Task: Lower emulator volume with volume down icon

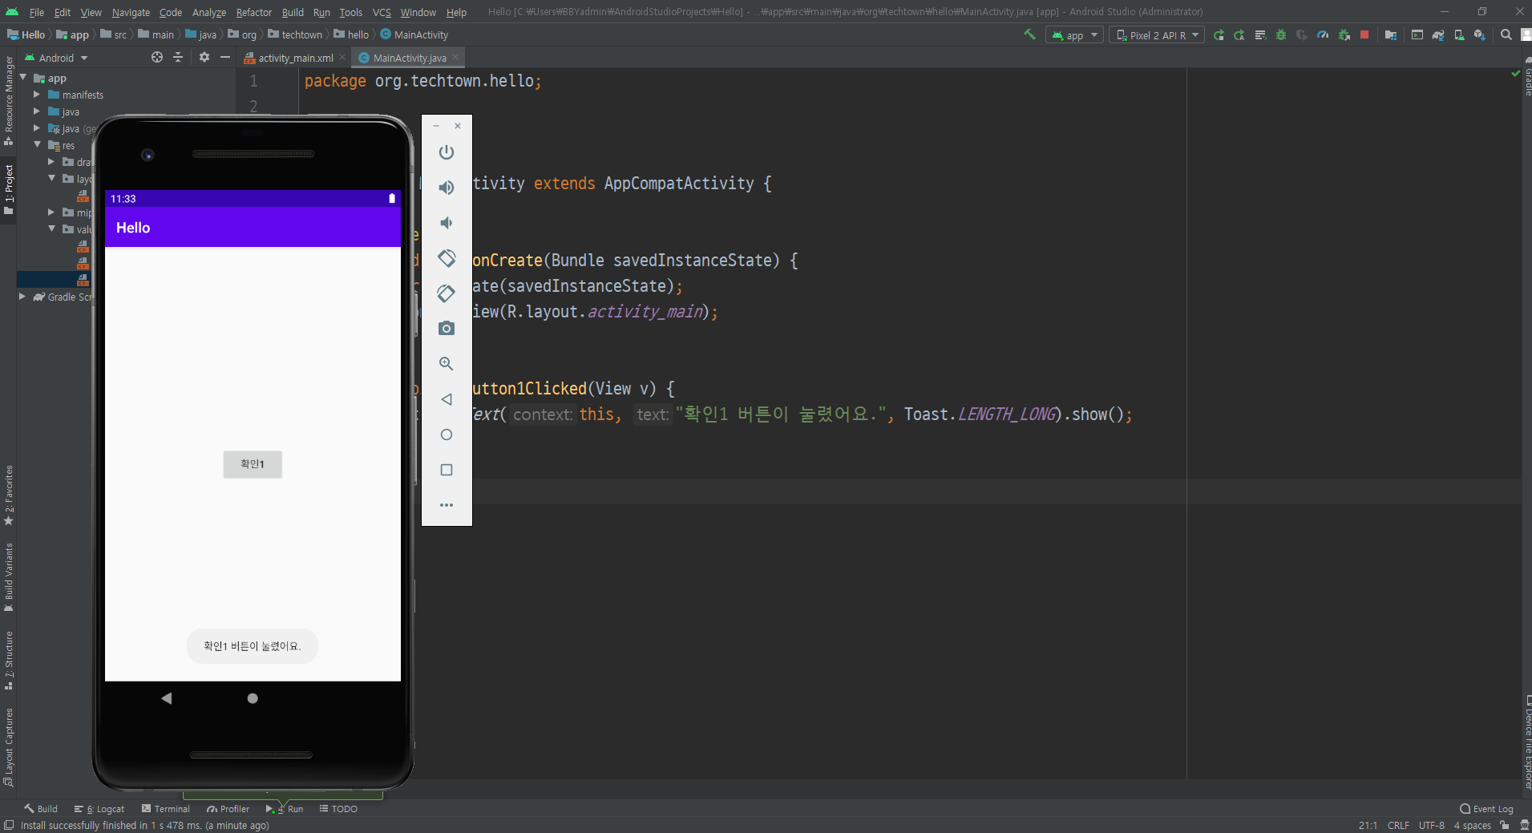Action: (447, 223)
